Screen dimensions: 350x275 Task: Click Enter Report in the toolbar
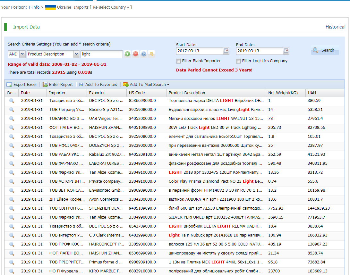(58, 85)
